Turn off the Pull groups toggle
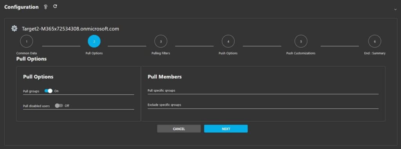The image size is (401, 149). pyautogui.click(x=48, y=91)
